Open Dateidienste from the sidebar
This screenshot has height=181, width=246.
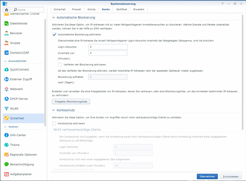19,23
